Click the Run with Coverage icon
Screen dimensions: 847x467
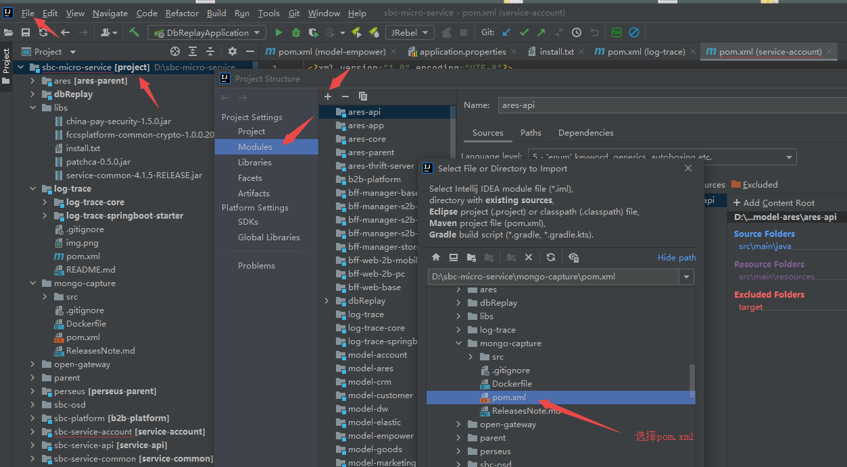click(313, 32)
